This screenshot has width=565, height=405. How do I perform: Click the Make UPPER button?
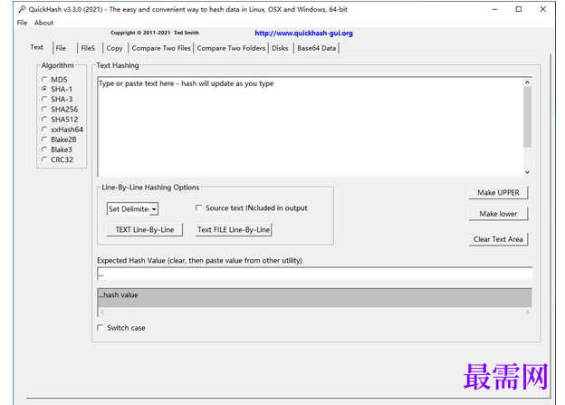[498, 193]
